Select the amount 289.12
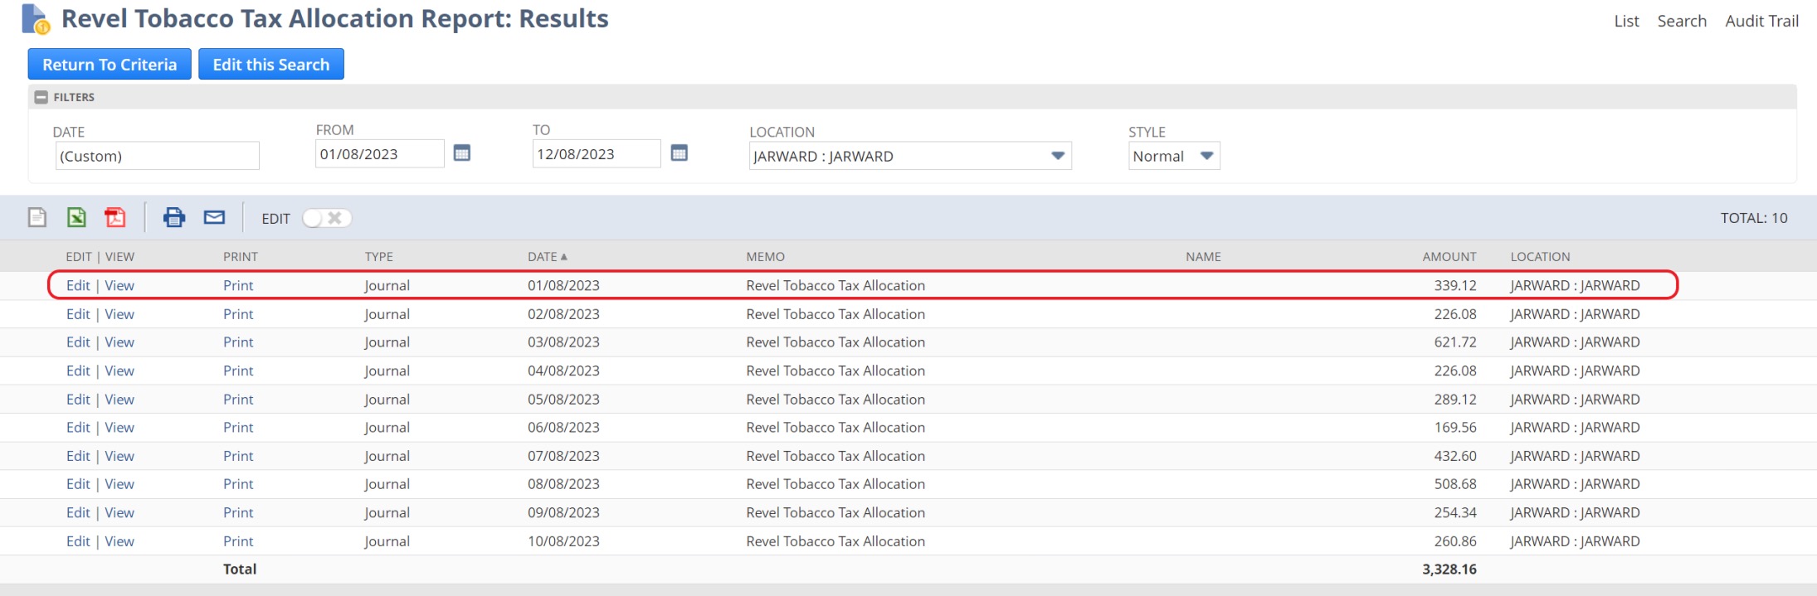 point(1455,400)
